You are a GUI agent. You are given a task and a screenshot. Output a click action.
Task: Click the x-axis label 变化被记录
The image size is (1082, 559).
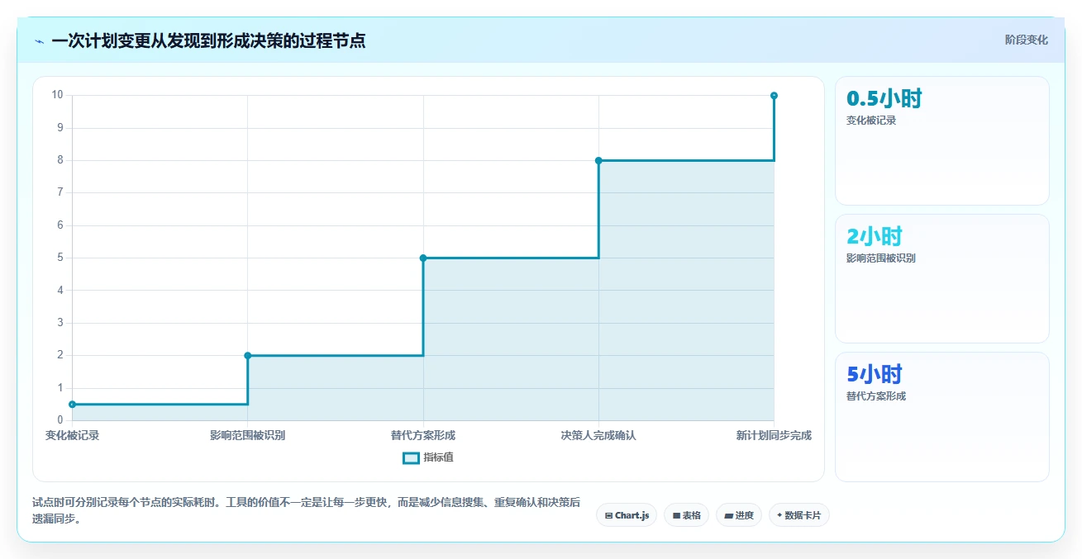click(72, 435)
